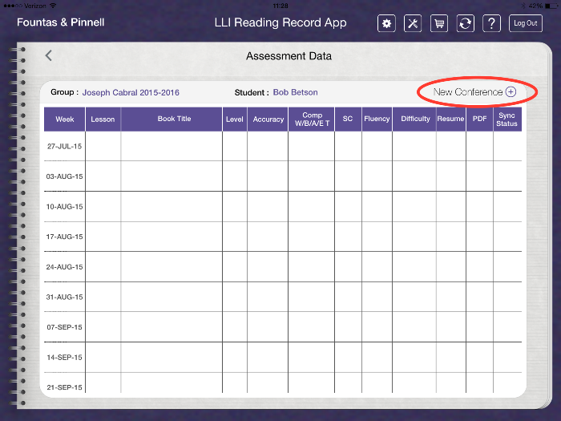Open the help question mark icon
The width and height of the screenshot is (561, 421).
tap(492, 23)
